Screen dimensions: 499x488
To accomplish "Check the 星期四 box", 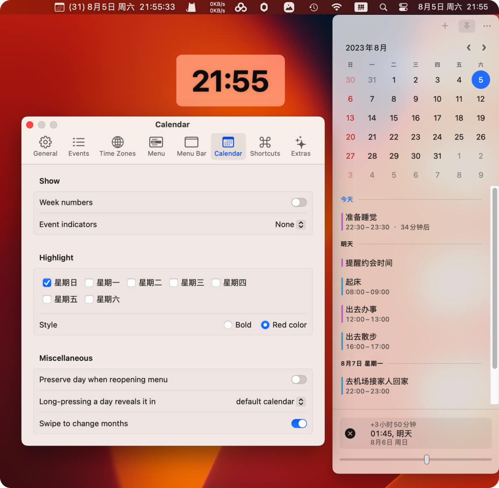I will (x=216, y=283).
